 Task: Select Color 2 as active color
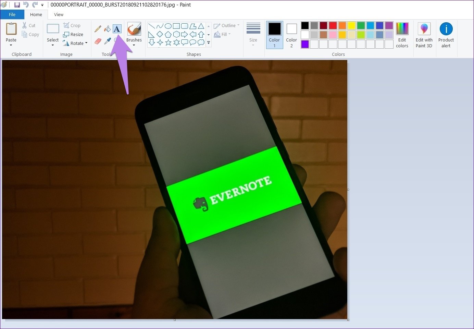pos(291,35)
